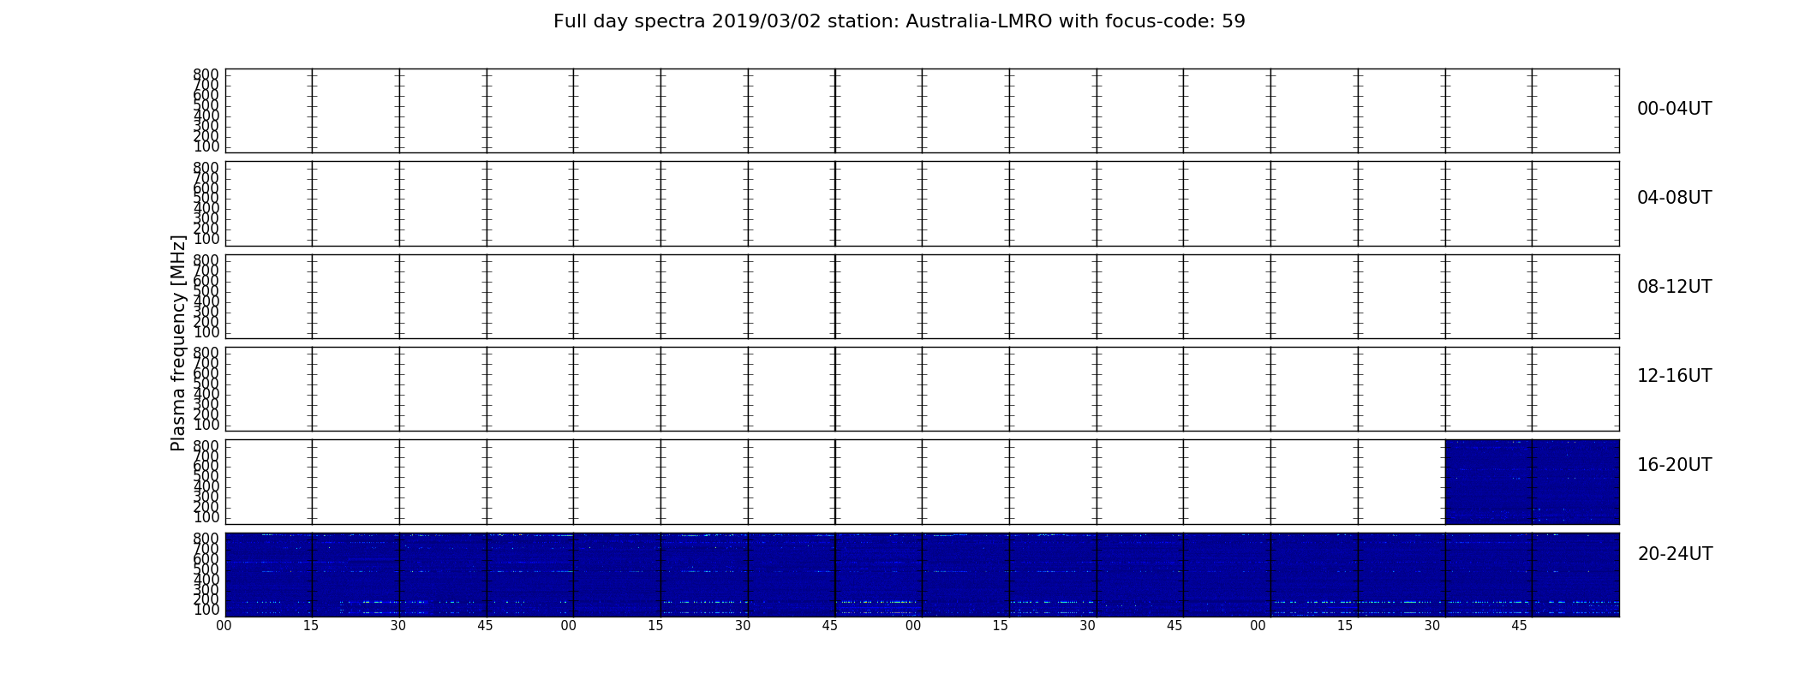1799x685 pixels.
Task: Click the 800 tick label of 20-24UT panel
Action: pyautogui.click(x=206, y=539)
